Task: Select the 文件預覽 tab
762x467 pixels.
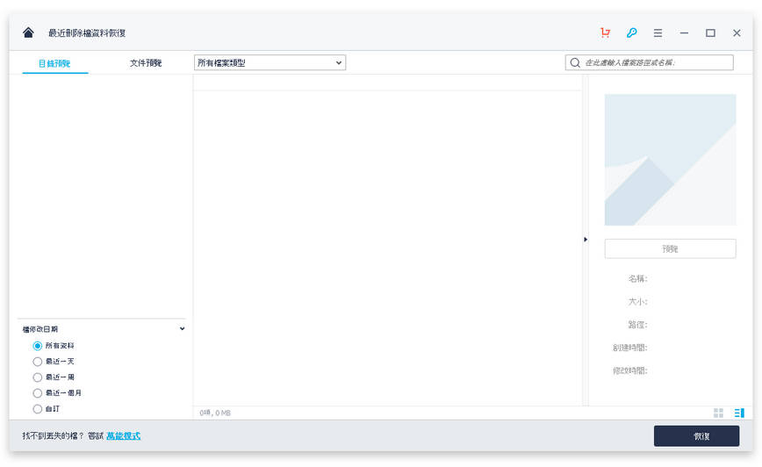Action: pos(146,63)
